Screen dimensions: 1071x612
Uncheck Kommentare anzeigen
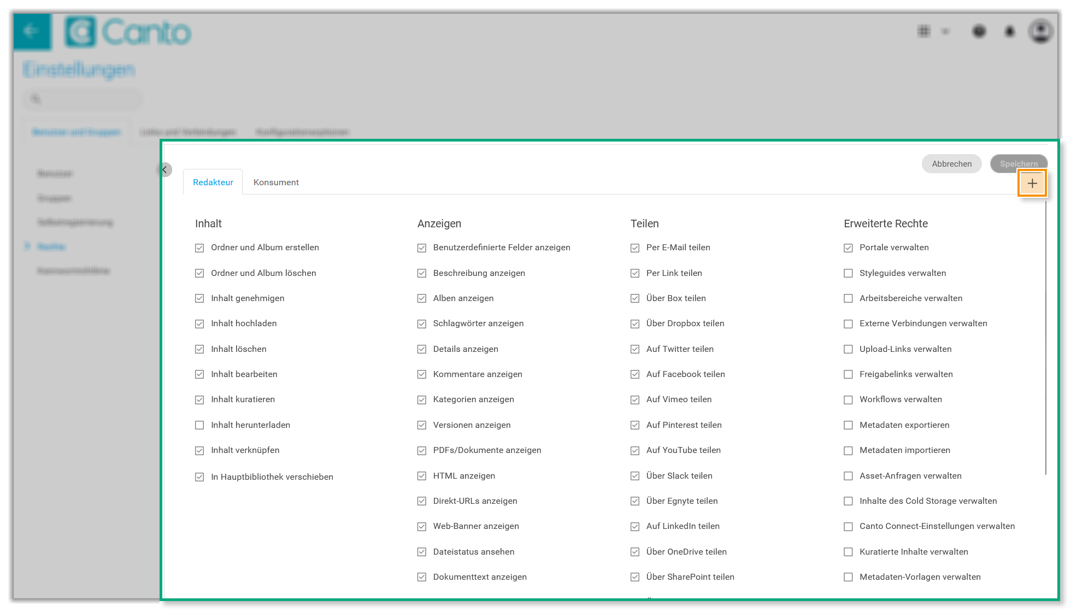click(422, 374)
